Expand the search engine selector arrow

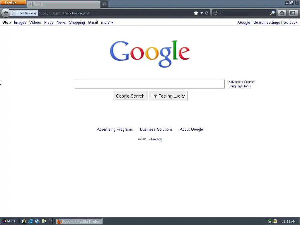pyautogui.click(x=220, y=13)
